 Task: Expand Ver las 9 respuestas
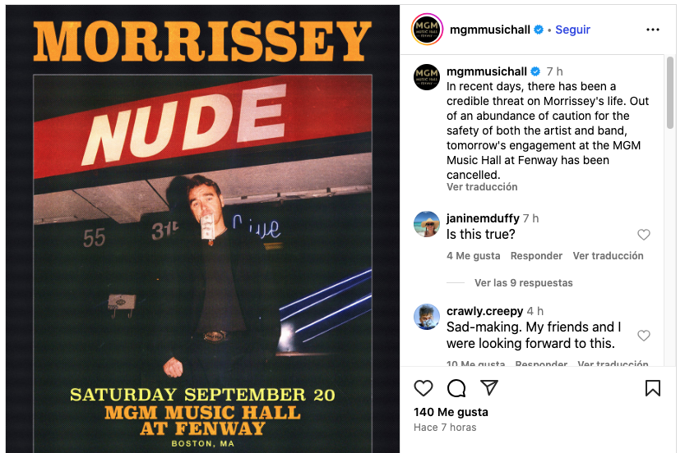(x=523, y=283)
